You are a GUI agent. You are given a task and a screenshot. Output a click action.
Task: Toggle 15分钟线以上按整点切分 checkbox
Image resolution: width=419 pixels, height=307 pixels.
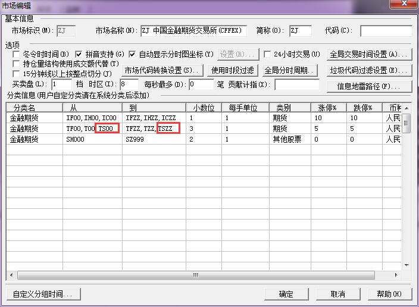coord(17,74)
